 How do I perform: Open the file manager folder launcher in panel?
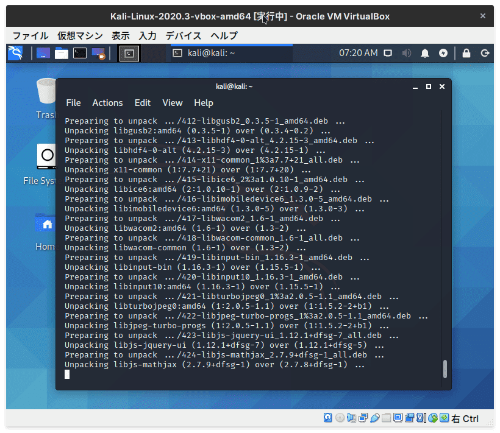tap(61, 53)
